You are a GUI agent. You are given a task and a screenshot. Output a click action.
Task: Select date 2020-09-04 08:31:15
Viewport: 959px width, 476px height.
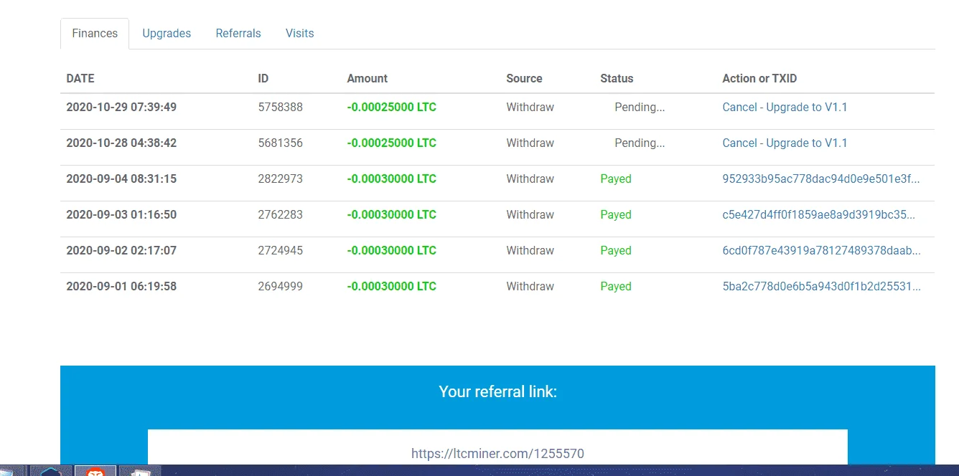121,179
